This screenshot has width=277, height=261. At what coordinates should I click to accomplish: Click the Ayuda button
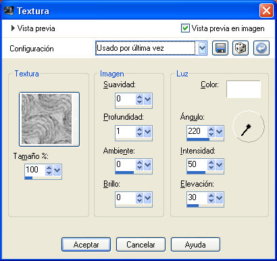pos(195,245)
